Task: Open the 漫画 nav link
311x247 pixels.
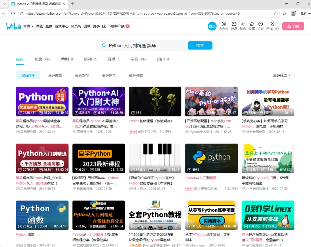Action: point(87,26)
